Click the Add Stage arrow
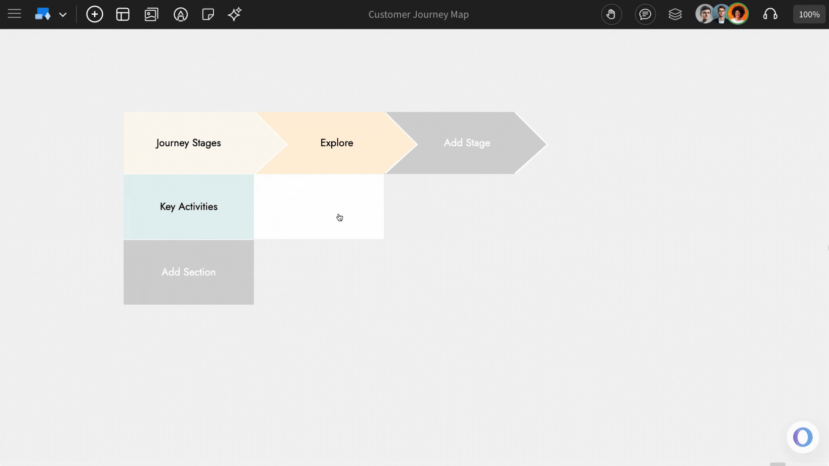Viewport: 829px width, 466px height. pos(467,143)
